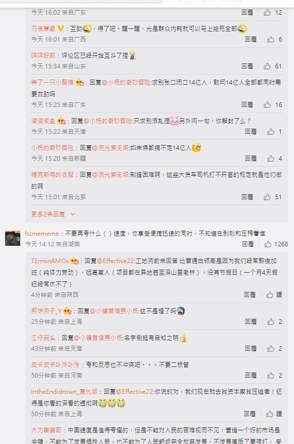Reply to hzmememe's comment
Image resolution: width=294 pixels, height=444 pixels.
click(248, 244)
